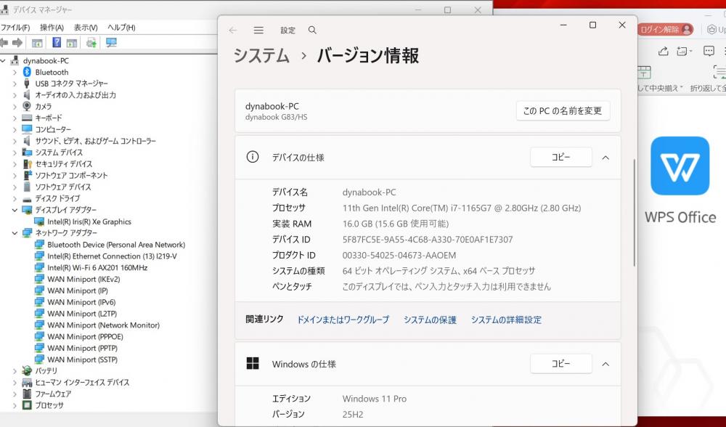
Task: Open the 操作(A) menu
Action: [52, 28]
